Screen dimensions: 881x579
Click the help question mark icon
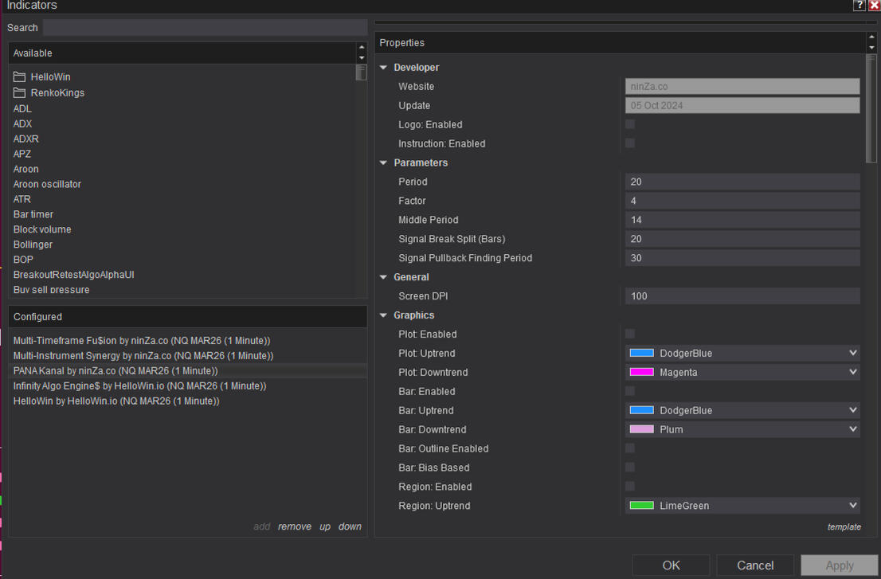click(x=859, y=6)
